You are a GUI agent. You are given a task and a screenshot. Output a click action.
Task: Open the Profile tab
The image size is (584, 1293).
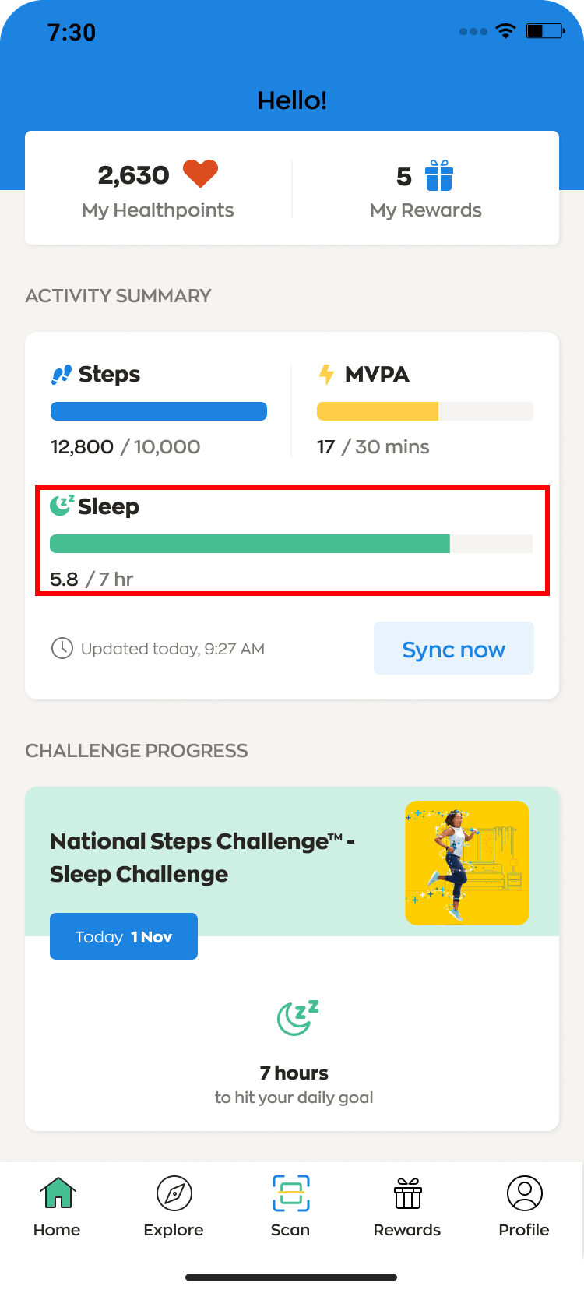click(x=524, y=1206)
